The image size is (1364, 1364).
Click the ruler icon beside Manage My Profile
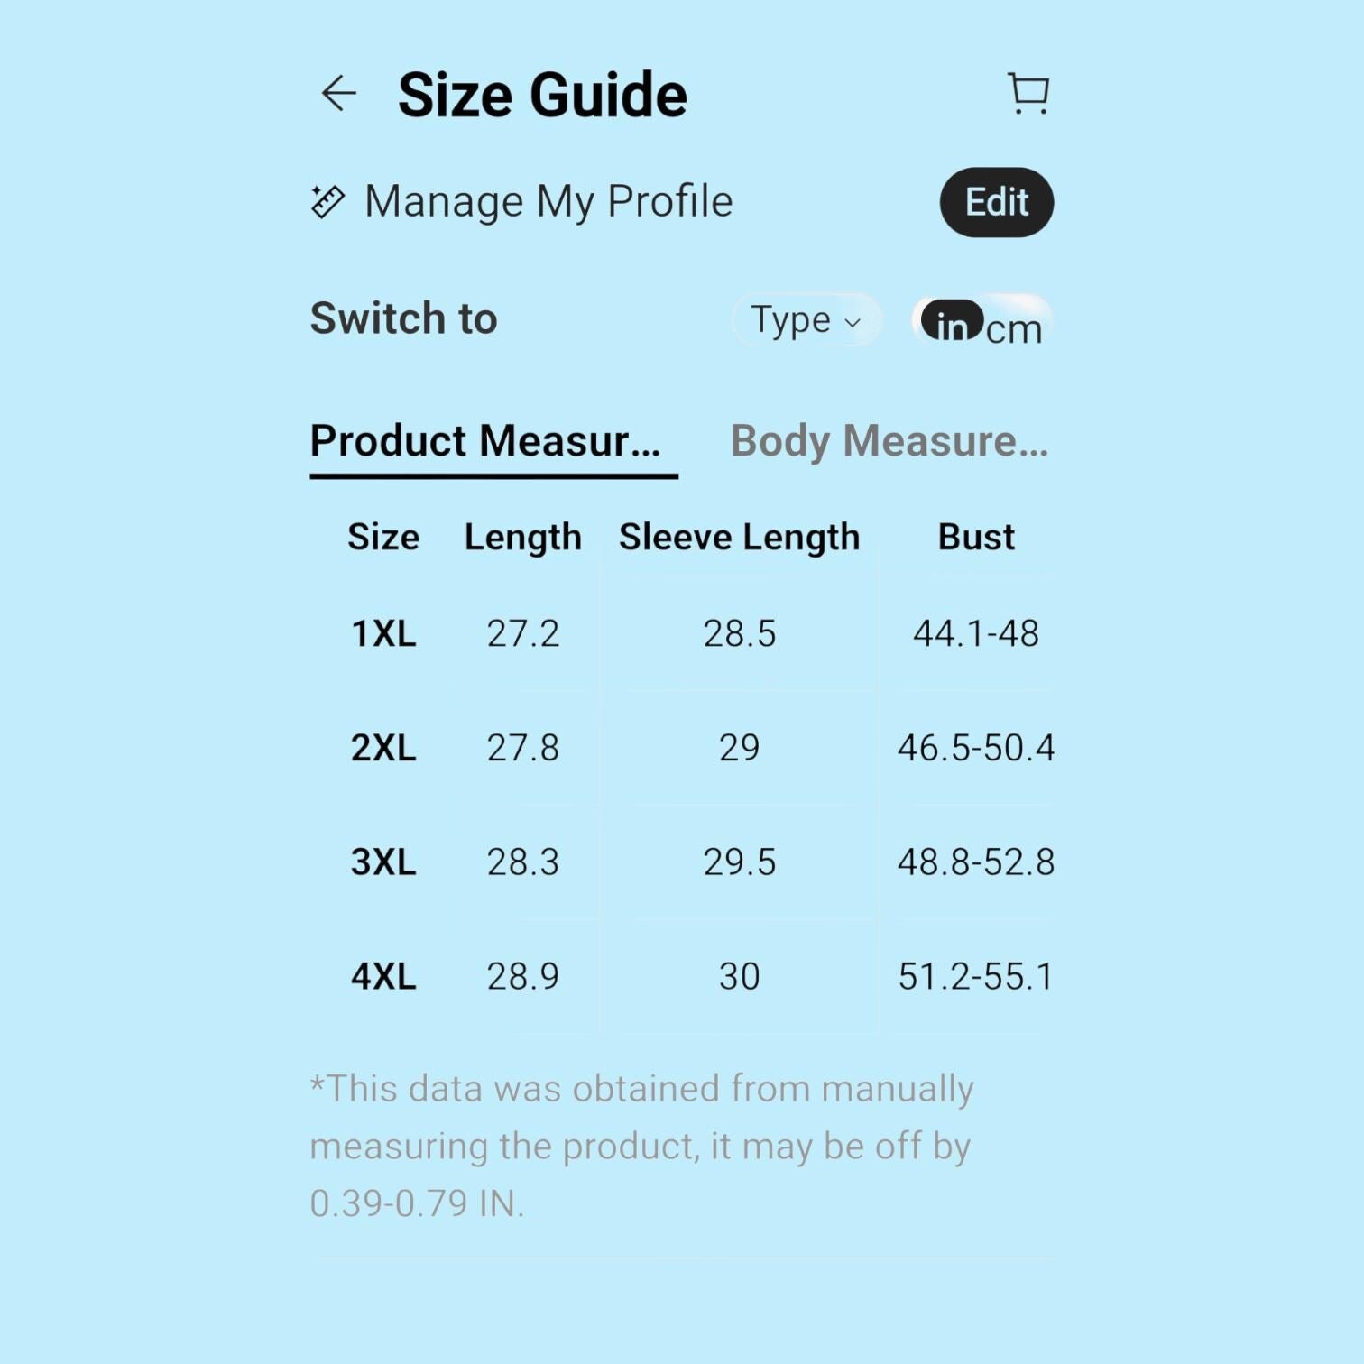tap(327, 202)
